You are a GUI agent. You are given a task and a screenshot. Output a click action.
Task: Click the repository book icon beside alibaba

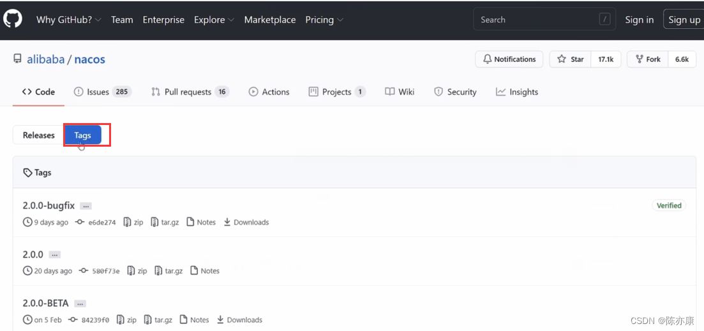17,59
